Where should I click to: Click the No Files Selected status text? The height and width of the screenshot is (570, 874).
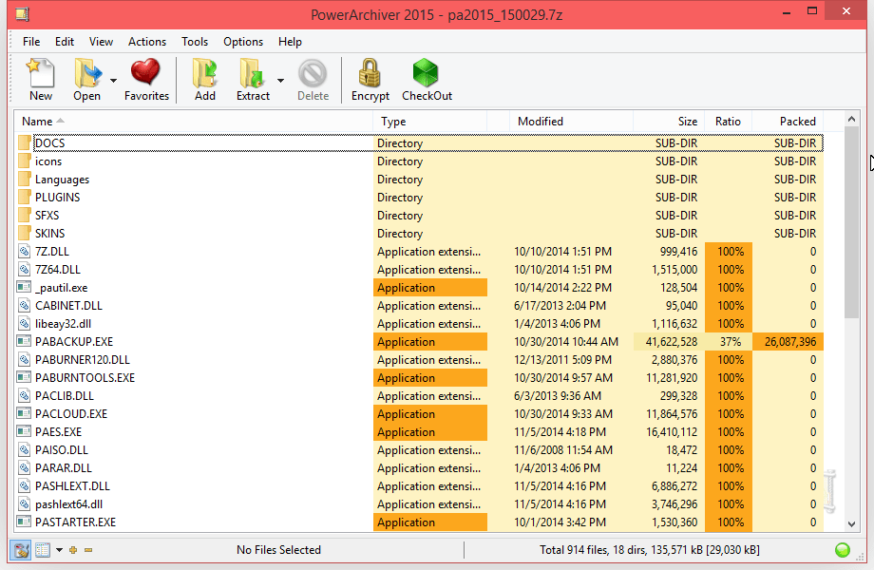click(278, 550)
